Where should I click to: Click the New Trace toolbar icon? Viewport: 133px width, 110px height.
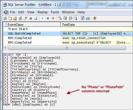pos(5,18)
